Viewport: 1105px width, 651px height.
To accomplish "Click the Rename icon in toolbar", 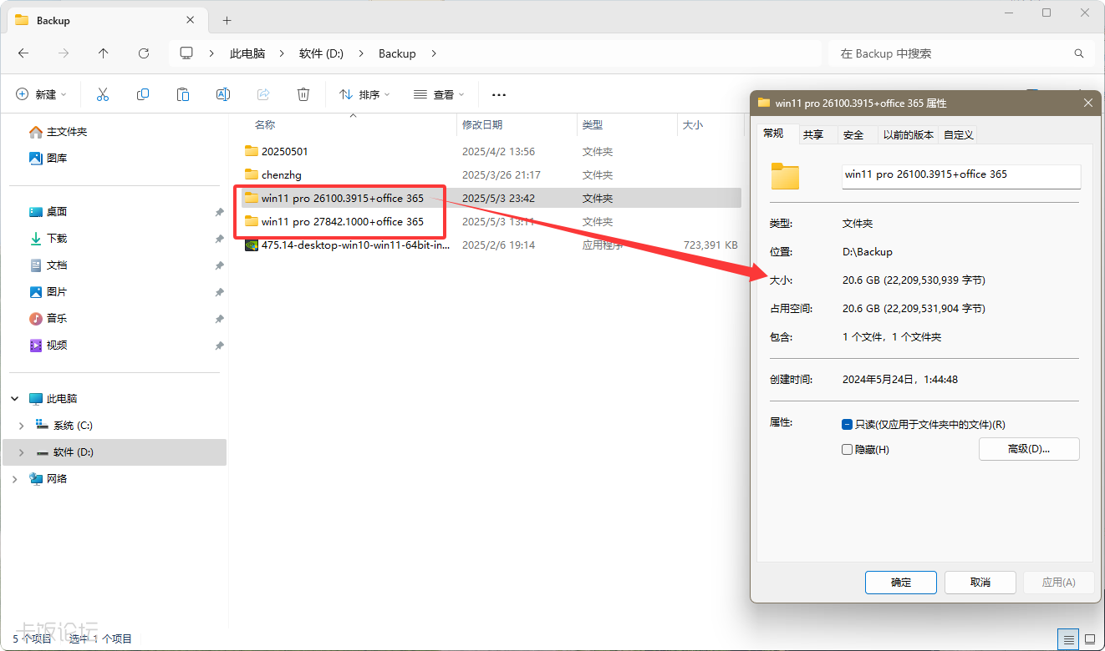I will (x=223, y=94).
